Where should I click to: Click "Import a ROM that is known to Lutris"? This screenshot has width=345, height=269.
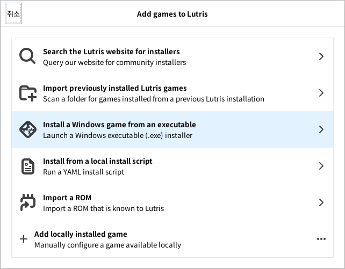(x=103, y=208)
